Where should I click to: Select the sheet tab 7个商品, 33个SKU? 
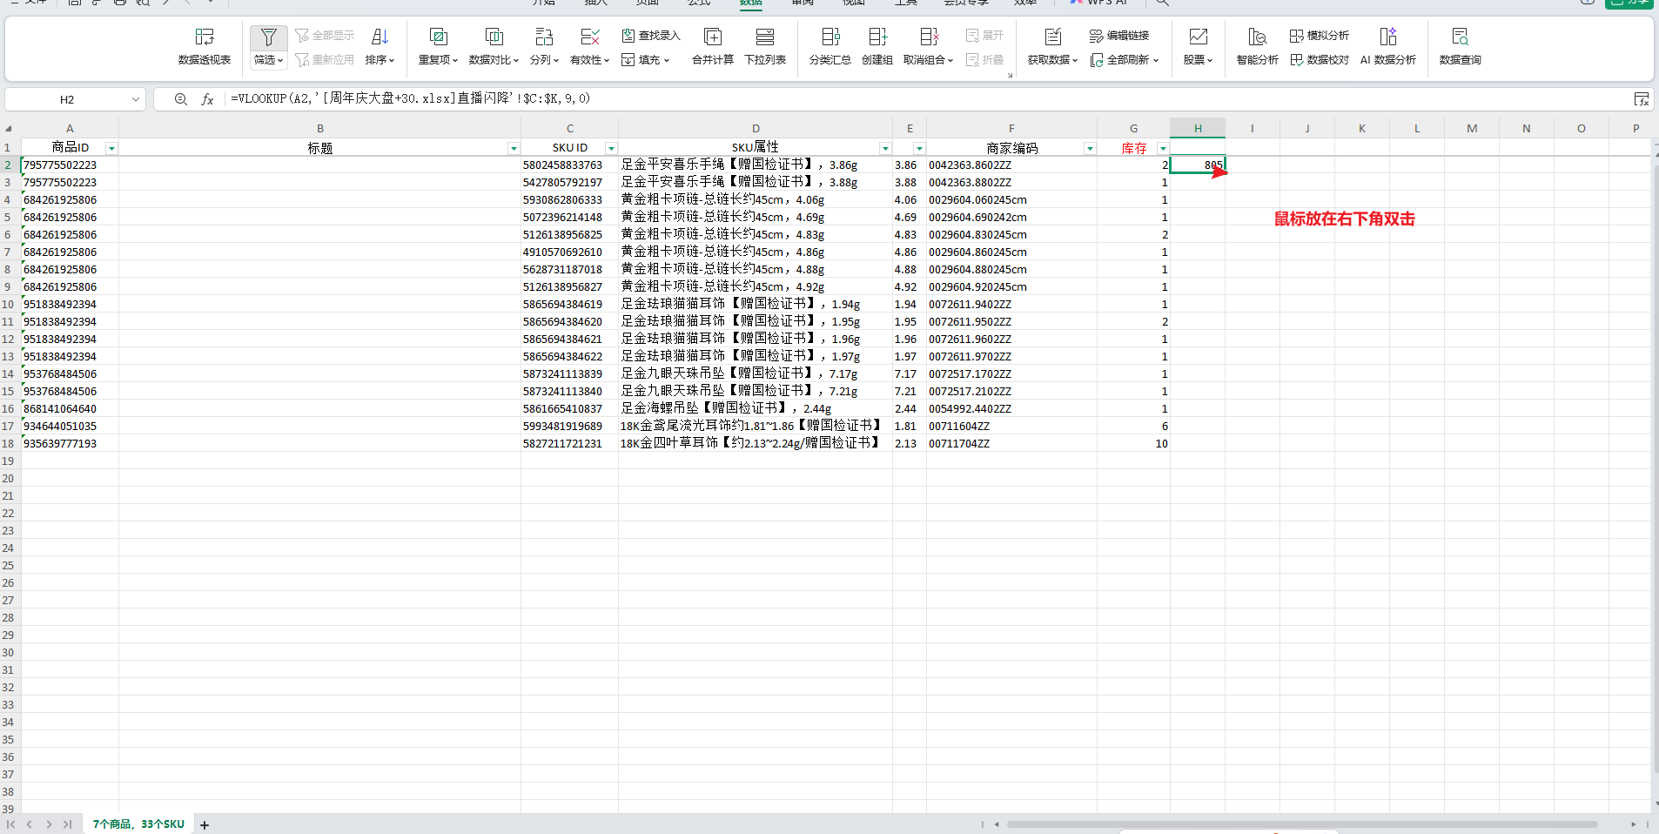click(x=138, y=824)
